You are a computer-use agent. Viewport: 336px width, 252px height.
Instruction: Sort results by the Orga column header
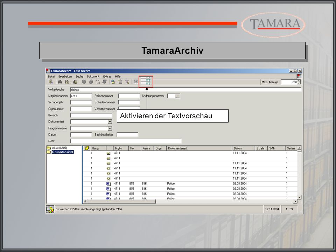(x=160, y=148)
